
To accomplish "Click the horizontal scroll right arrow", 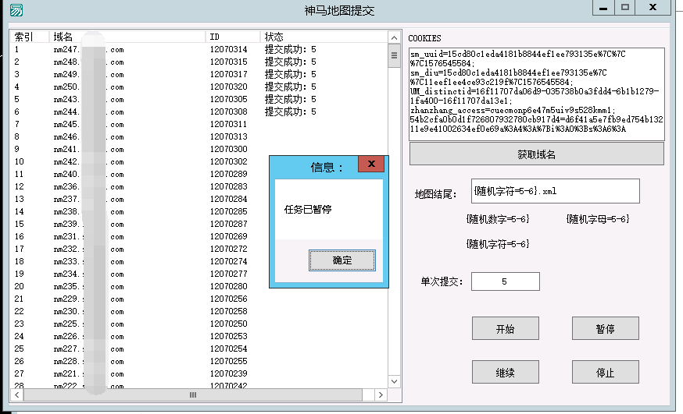I will 381,395.
